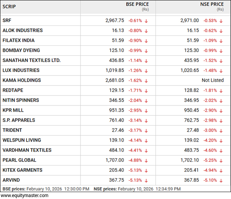Click the LUX INDUSTRIES NSE down arrow
Viewport: 231px width, 199px height.
tap(221, 71)
